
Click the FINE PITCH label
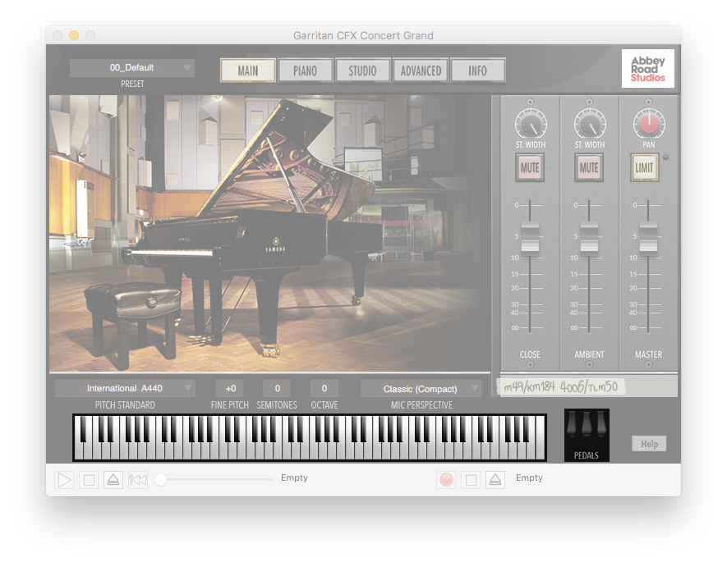pos(230,405)
